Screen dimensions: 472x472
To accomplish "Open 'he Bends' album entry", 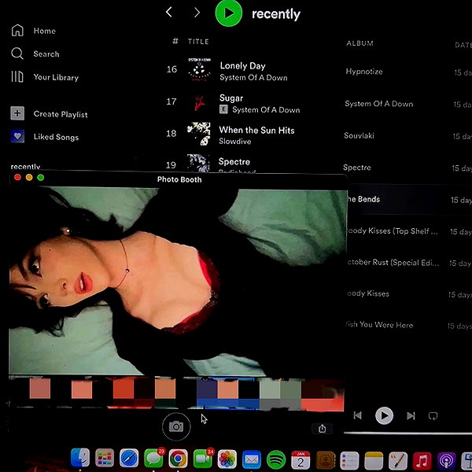I will pos(364,199).
